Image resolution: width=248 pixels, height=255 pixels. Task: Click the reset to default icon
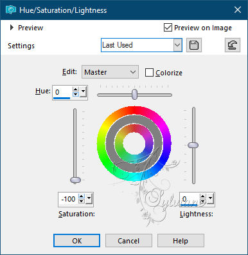pos(233,45)
